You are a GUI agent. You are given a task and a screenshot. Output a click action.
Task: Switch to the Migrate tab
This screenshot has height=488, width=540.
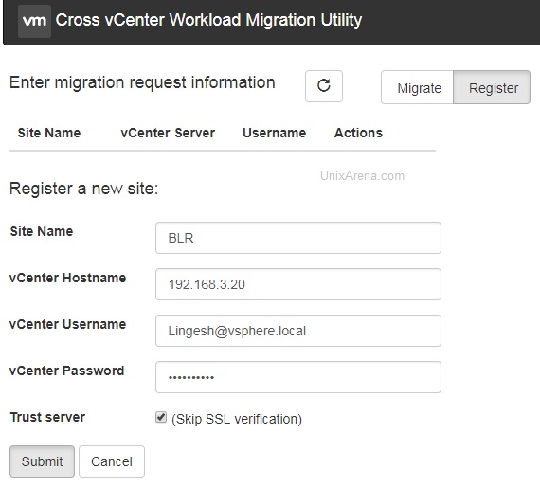point(418,87)
